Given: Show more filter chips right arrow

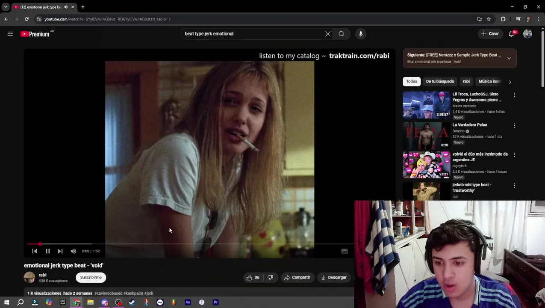Looking at the screenshot, I should (510, 82).
